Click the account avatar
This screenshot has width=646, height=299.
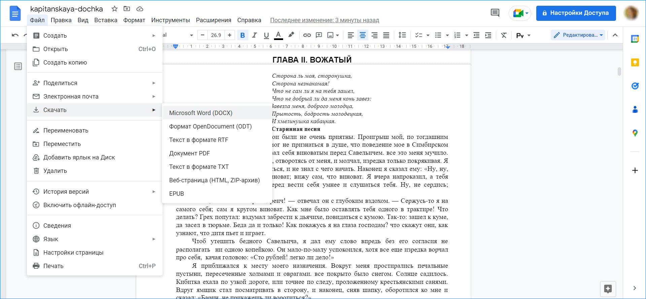(x=631, y=13)
